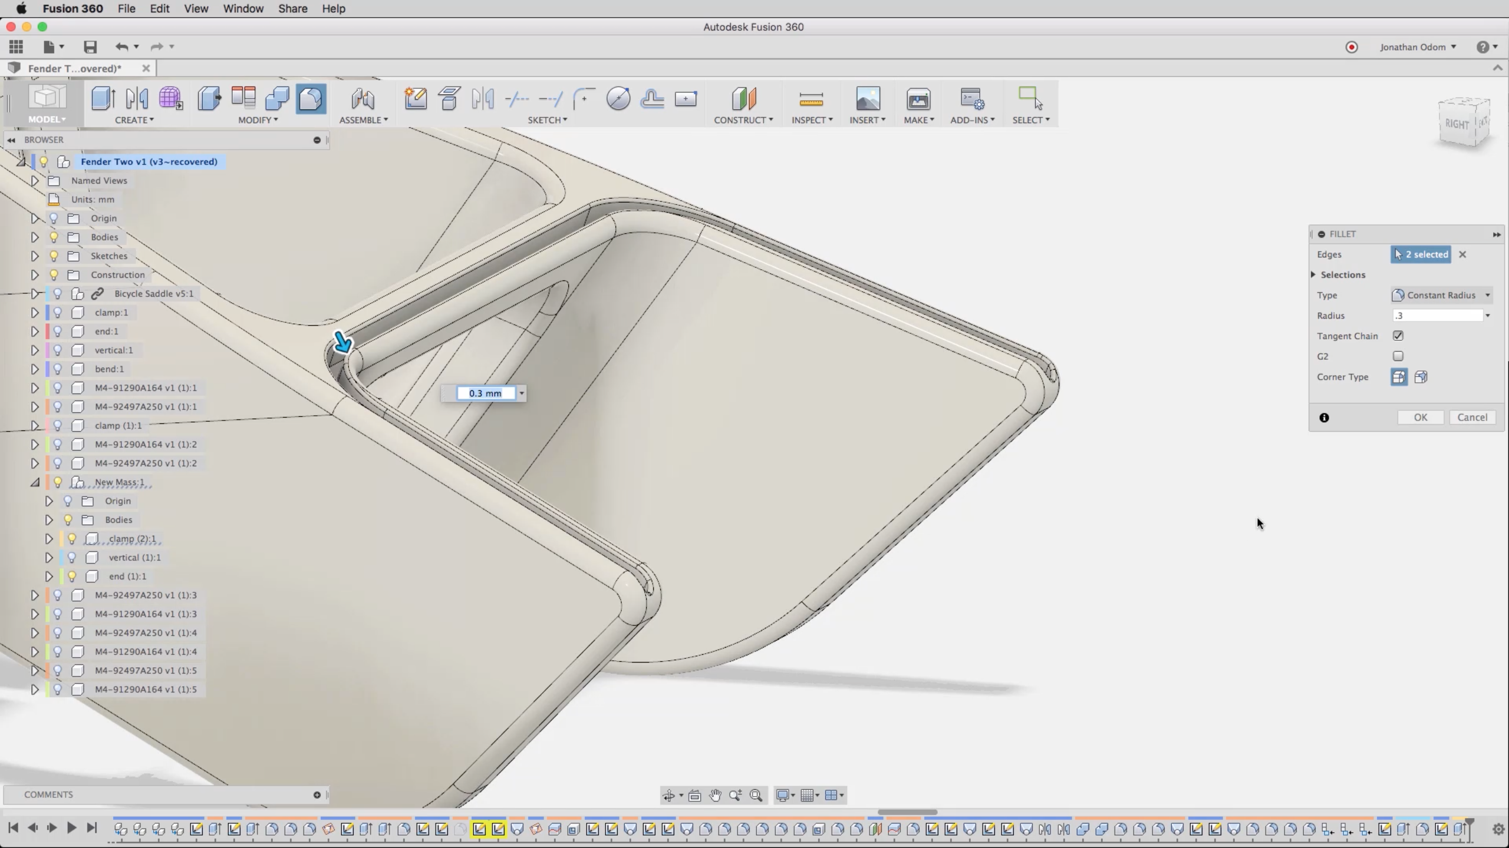Viewport: 1509px width, 848px height.
Task: Click timeline play button
Action: coord(71,828)
